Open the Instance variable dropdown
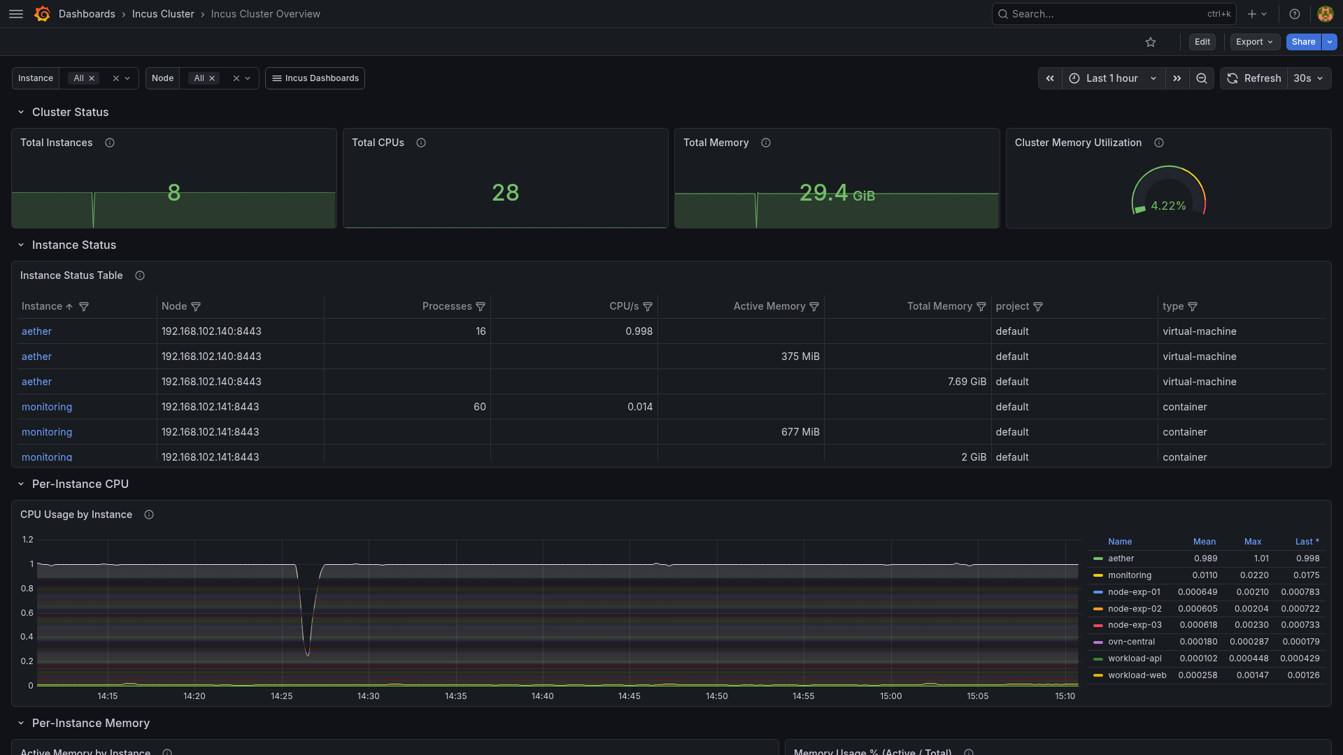Image resolution: width=1343 pixels, height=755 pixels. (127, 78)
